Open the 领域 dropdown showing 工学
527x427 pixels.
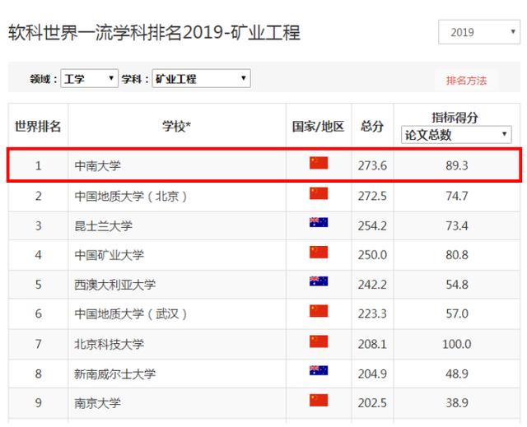[x=90, y=78]
